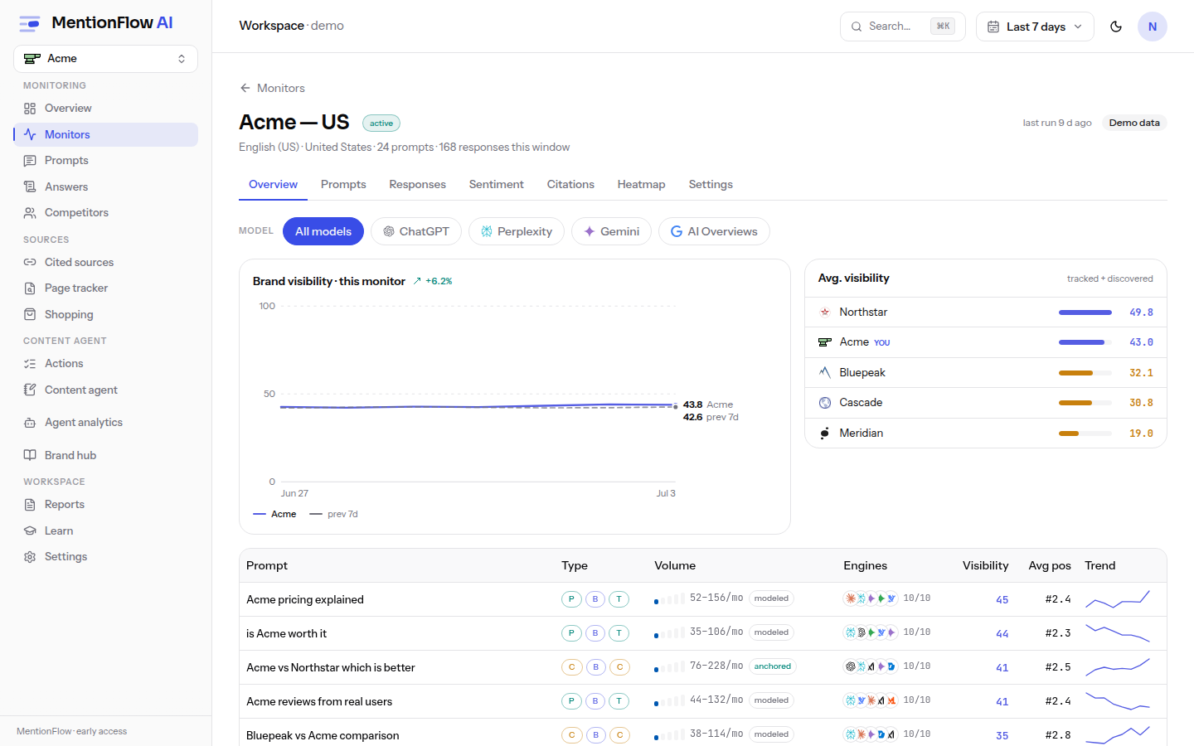The image size is (1194, 746).
Task: Filter by AI Overviews model
Action: [714, 231]
